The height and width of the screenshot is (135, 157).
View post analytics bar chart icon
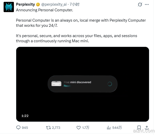pyautogui.click(x=109, y=128)
